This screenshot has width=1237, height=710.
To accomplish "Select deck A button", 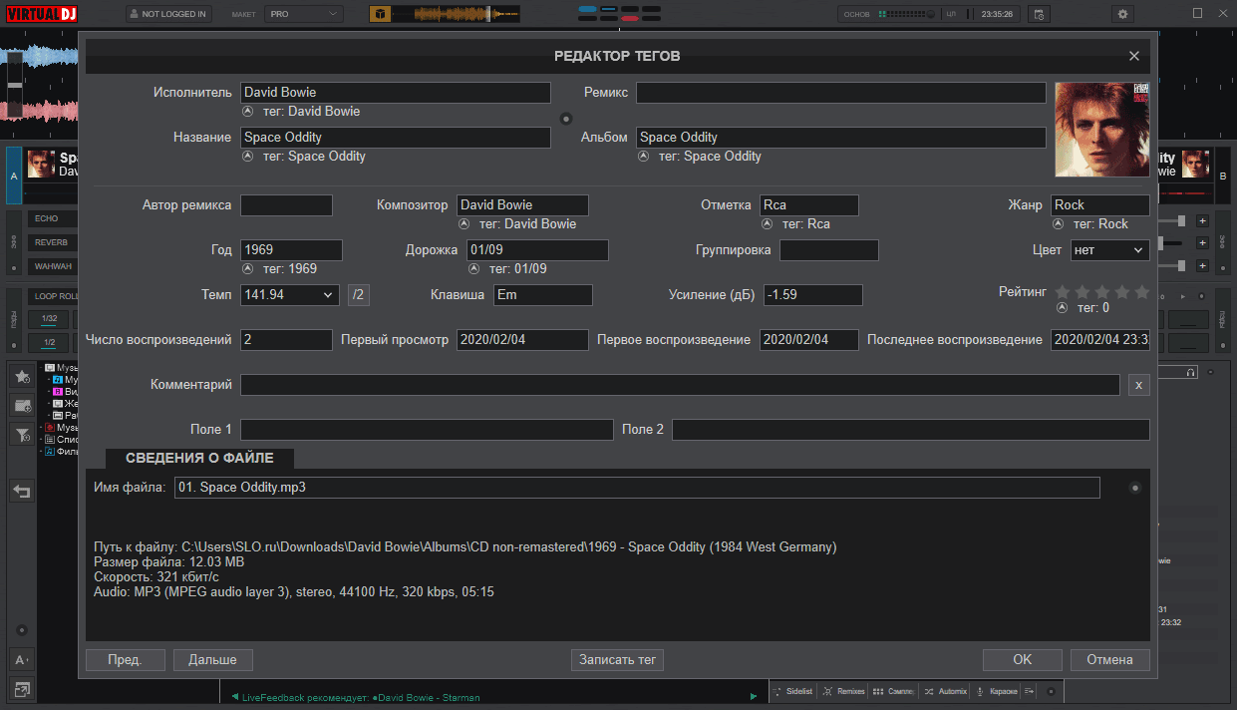I will [14, 177].
